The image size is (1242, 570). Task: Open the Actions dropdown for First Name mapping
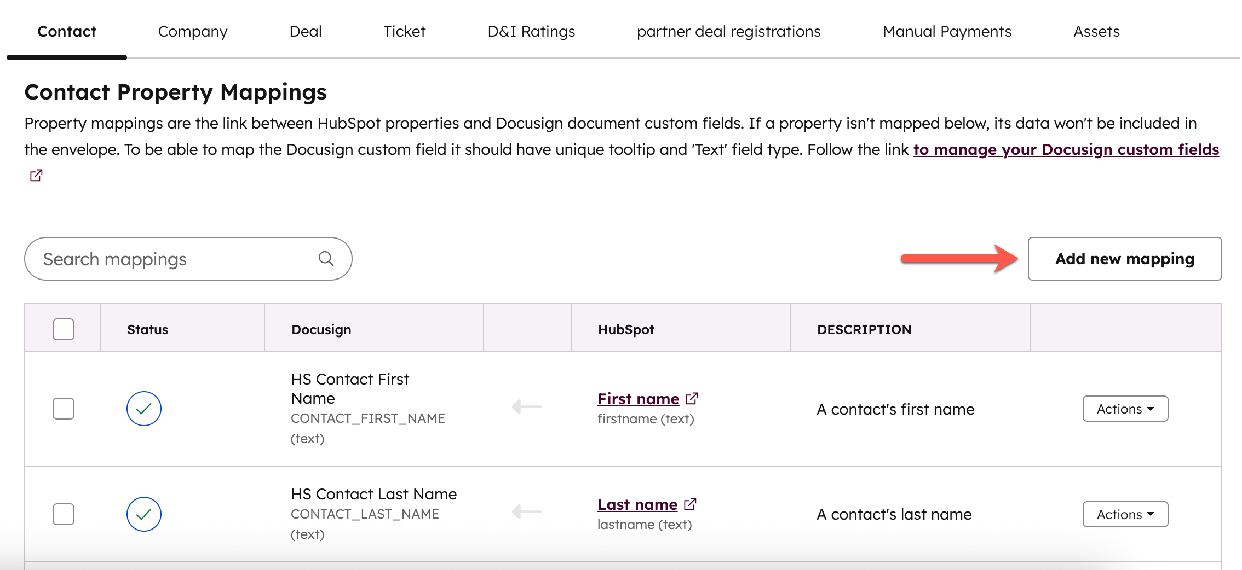(1125, 408)
